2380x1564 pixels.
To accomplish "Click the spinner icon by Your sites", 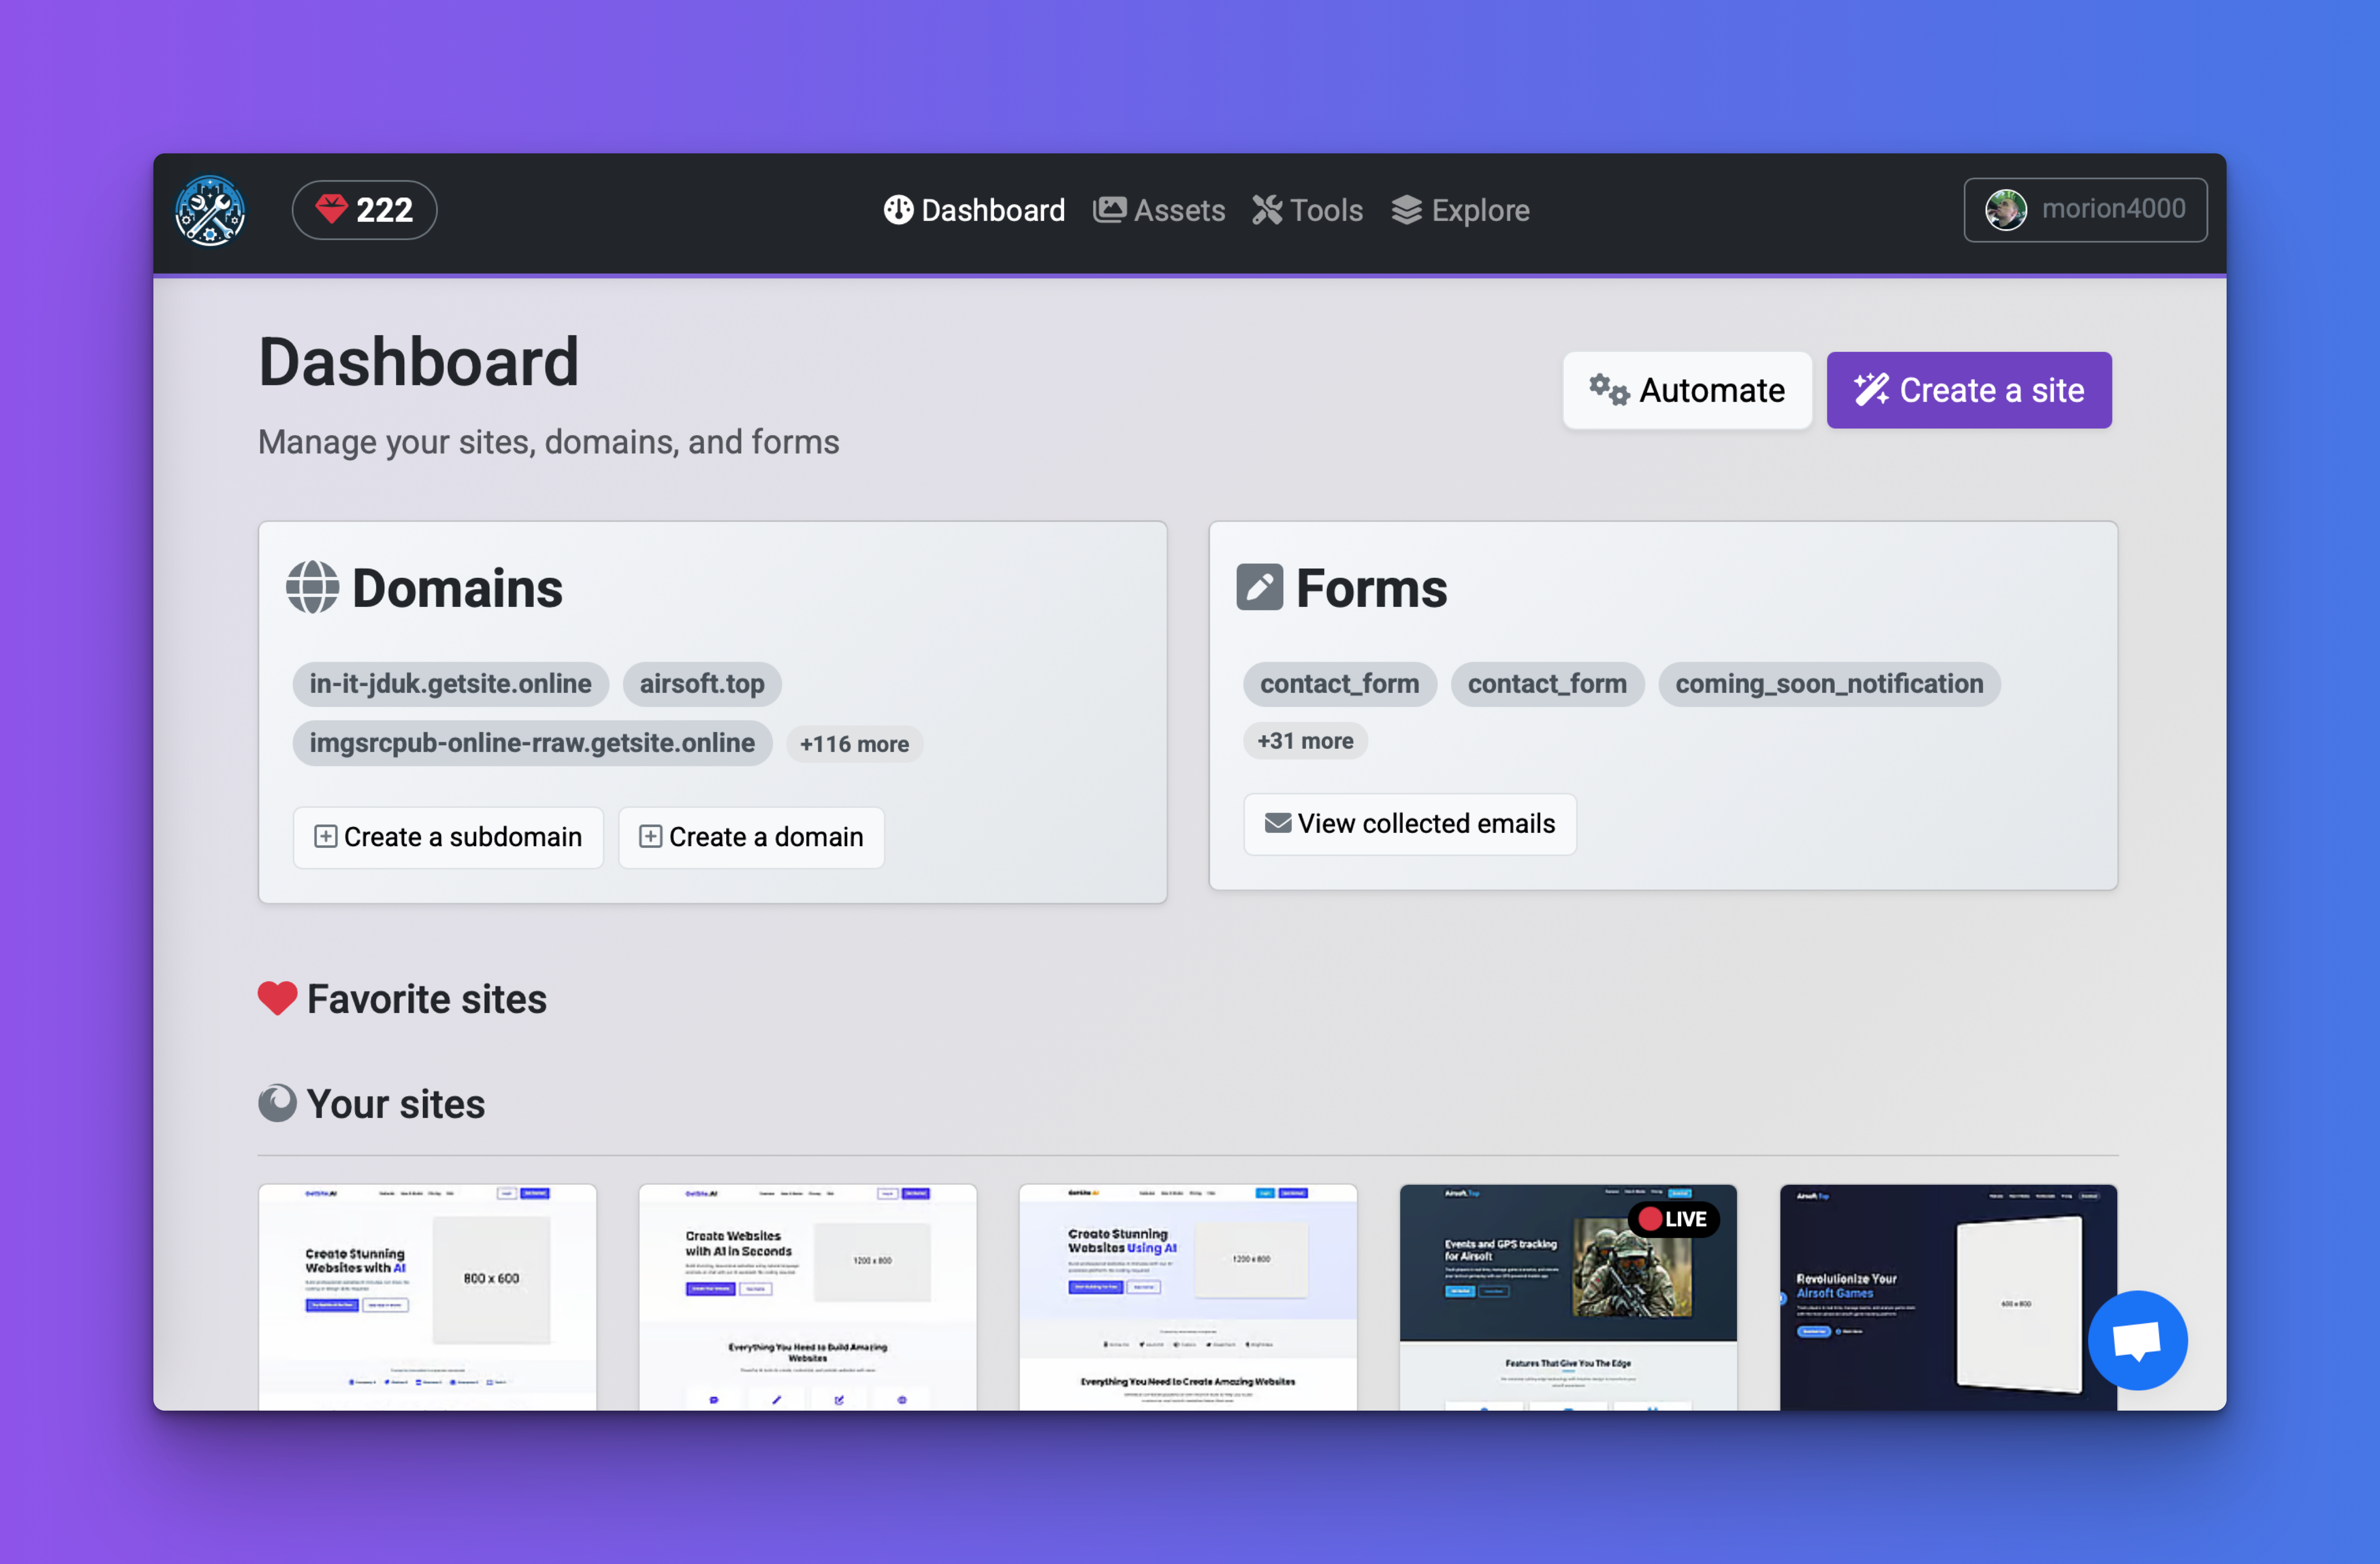I will point(277,1104).
